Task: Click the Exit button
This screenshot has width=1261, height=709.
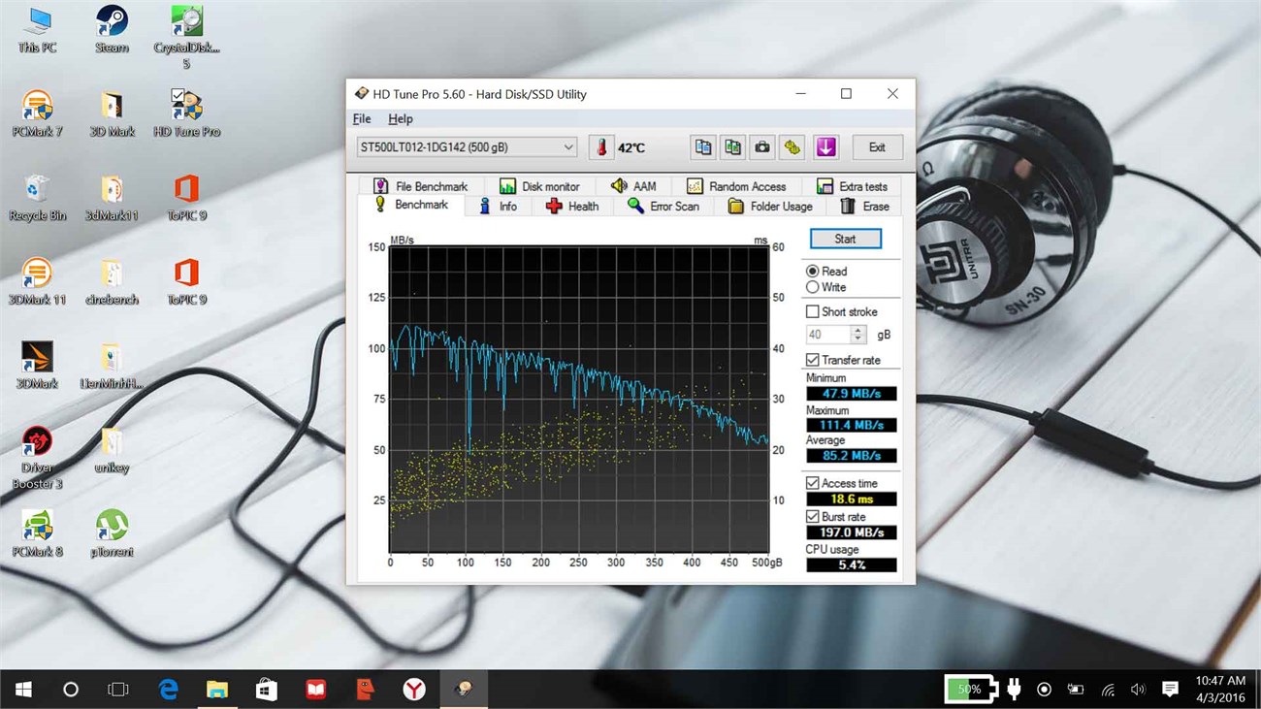Action: 877,147
